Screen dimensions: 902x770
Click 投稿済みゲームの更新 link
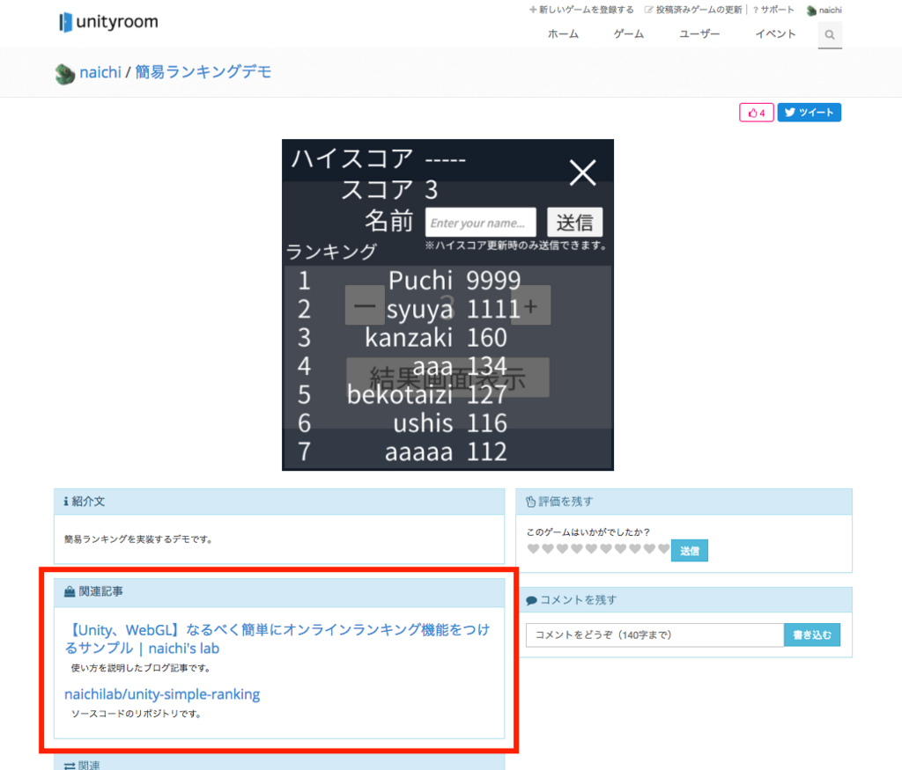pyautogui.click(x=694, y=10)
